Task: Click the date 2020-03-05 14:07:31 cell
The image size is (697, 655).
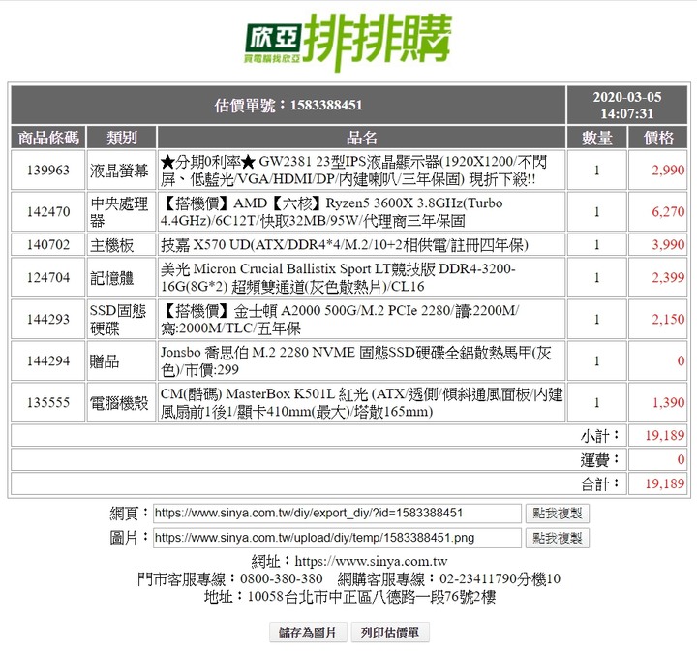Action: 626,105
